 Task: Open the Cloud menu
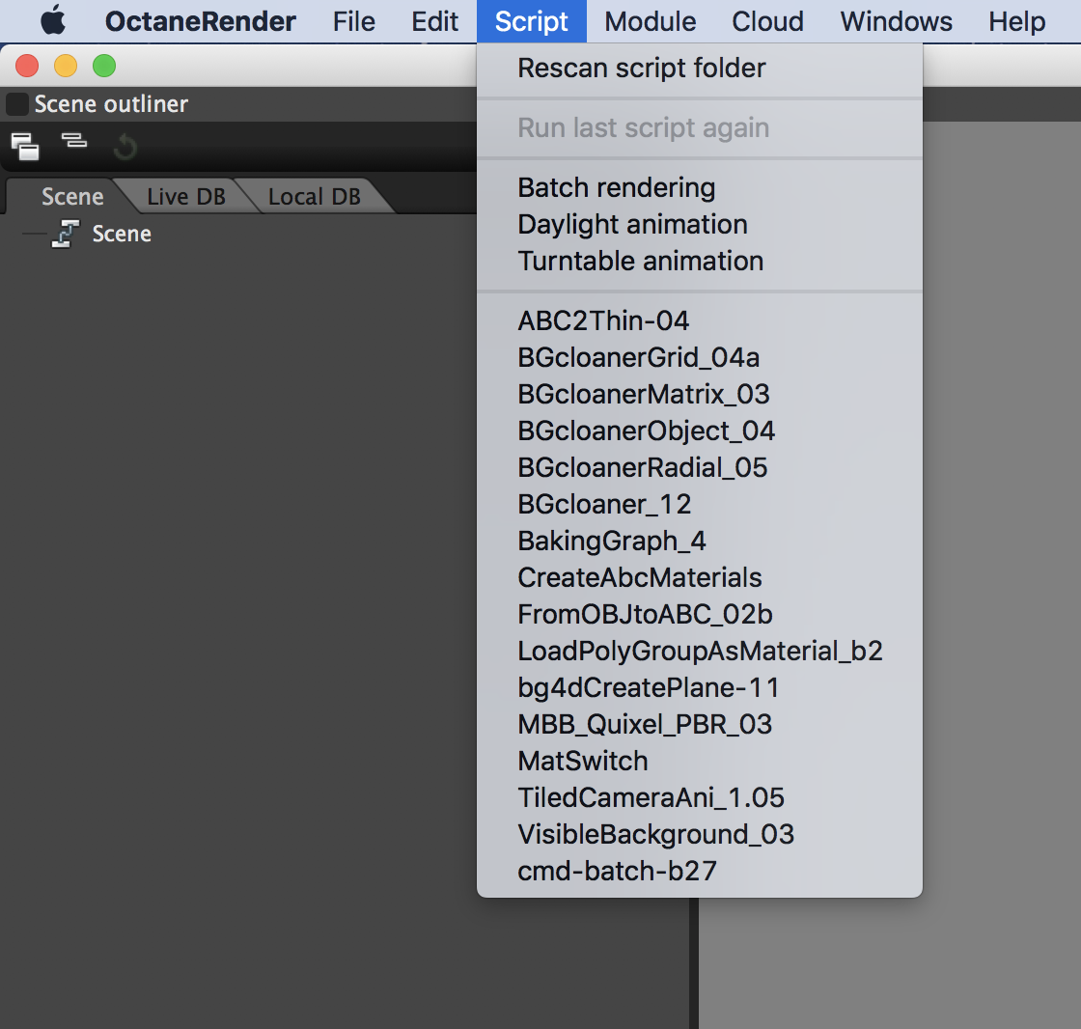click(x=767, y=21)
